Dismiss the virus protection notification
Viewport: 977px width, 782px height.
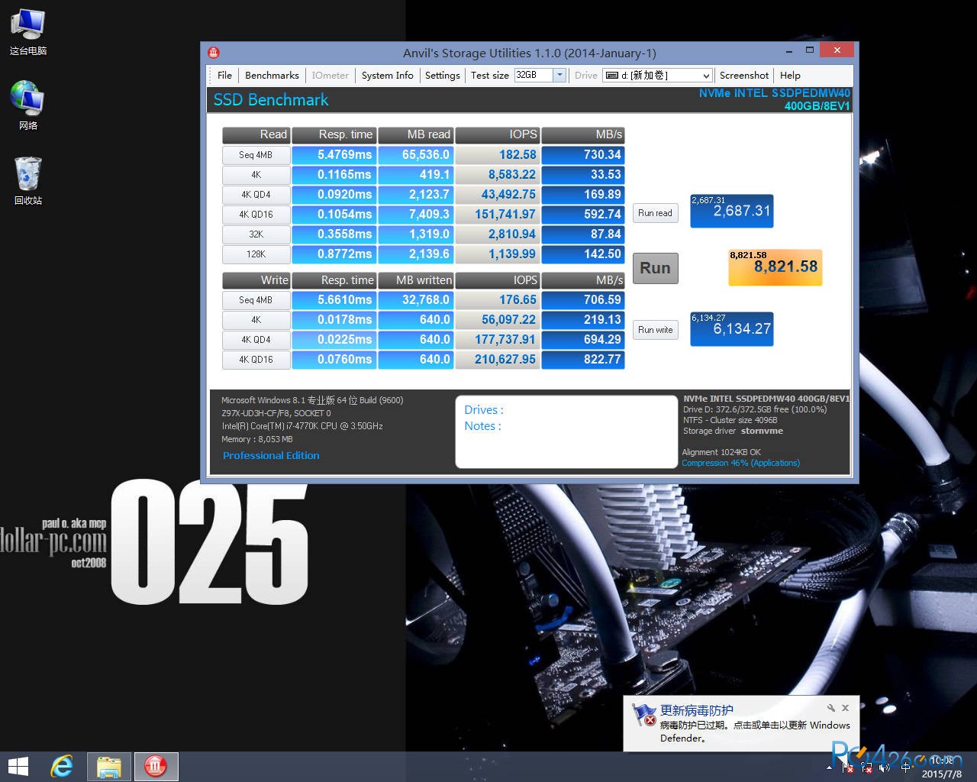tap(845, 708)
